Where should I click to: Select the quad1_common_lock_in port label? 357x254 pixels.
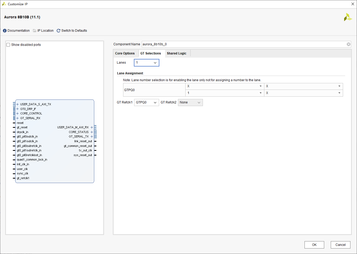coord(32,159)
